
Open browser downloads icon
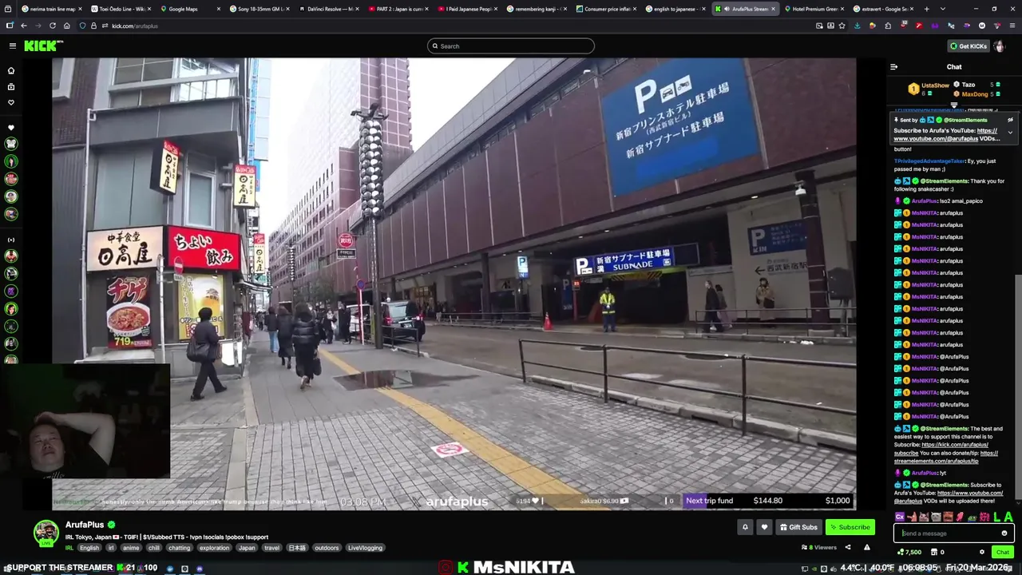(857, 26)
